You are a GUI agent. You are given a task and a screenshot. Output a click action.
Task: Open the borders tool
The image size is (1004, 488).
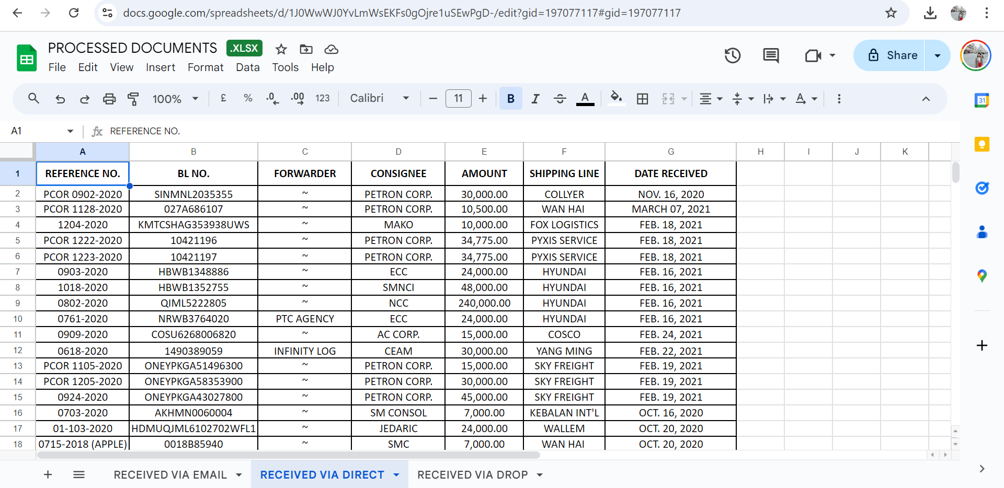tap(643, 99)
